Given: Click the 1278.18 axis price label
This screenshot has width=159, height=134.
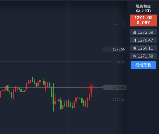Looking at the screenshot, I should (x=119, y=24).
